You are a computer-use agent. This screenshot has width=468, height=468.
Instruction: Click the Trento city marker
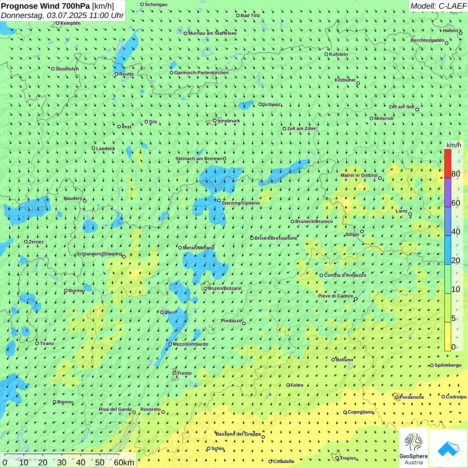[174, 373]
